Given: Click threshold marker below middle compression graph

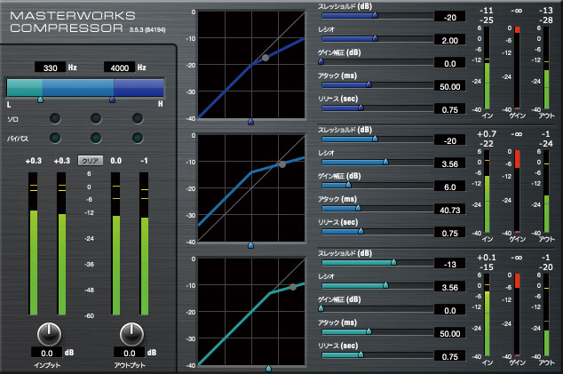Looking at the screenshot, I should 251,245.
